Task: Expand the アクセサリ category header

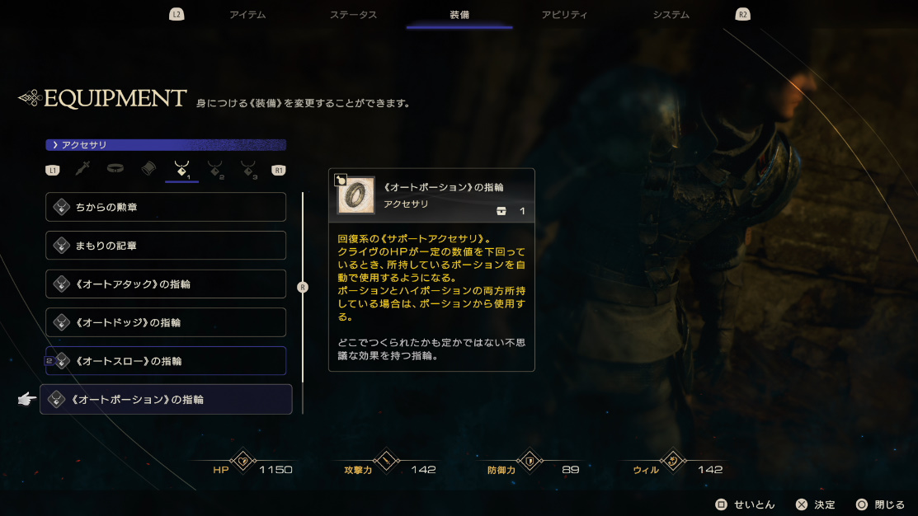Action: coord(166,144)
